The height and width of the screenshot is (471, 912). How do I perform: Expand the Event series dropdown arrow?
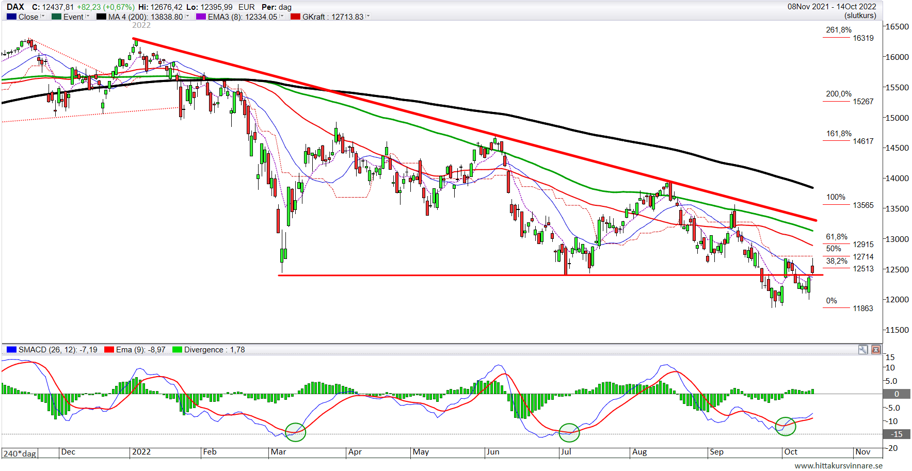pyautogui.click(x=88, y=17)
